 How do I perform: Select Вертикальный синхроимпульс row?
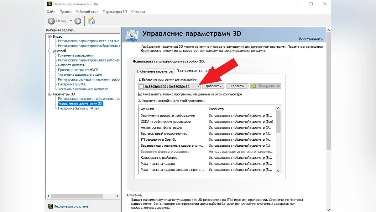point(207,133)
